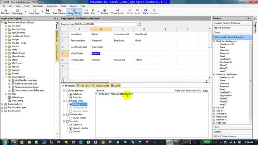Click the Build toolbar icon
Viewport: 258px width, 145px height.
[x=86, y=12]
